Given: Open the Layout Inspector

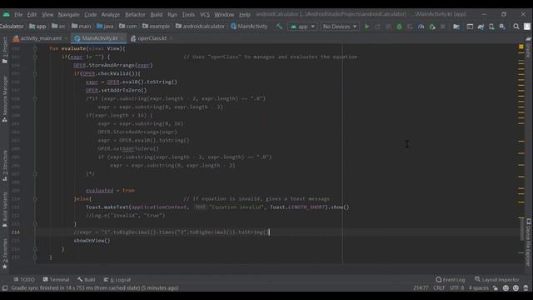Looking at the screenshot, I should click(497, 280).
